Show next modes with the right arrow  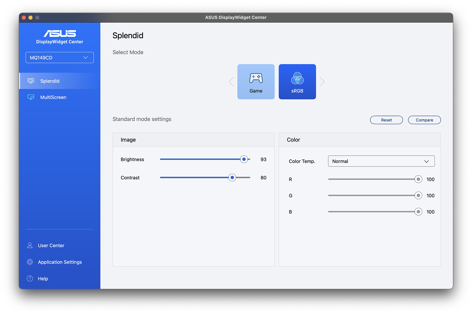click(x=322, y=82)
